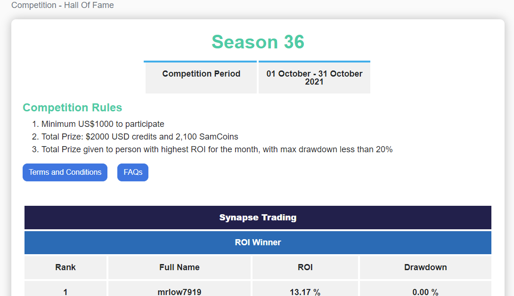
Task: Click the 0.00 % drawdown value
Action: coord(425,292)
